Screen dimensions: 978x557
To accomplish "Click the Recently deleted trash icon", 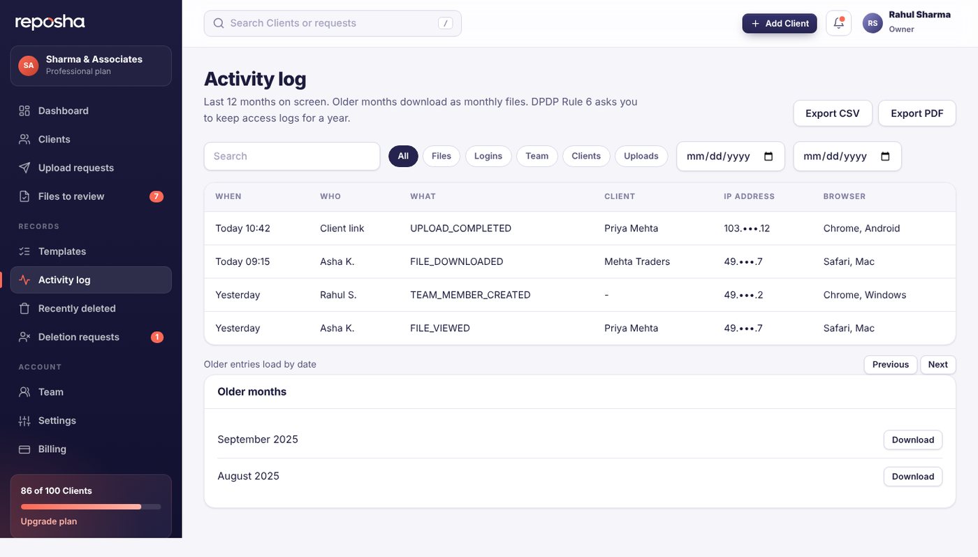I will pyautogui.click(x=24, y=308).
